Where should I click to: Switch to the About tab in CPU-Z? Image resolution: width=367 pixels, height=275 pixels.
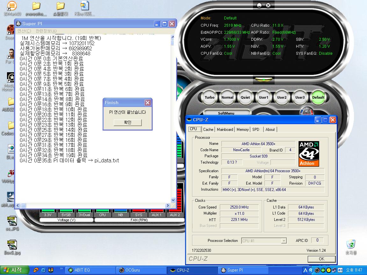270,129
